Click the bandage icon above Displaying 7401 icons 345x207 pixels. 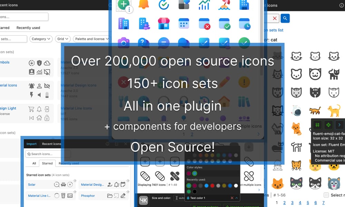pyautogui.click(x=145, y=176)
